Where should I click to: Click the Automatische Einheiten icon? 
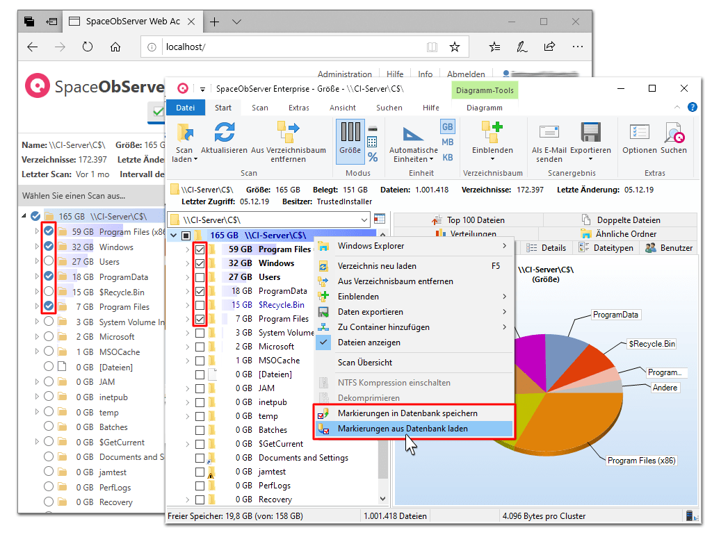click(413, 134)
